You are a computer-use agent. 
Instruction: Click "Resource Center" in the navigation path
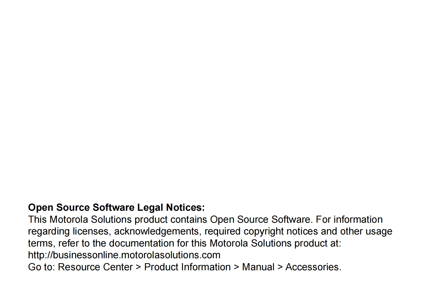click(95, 267)
